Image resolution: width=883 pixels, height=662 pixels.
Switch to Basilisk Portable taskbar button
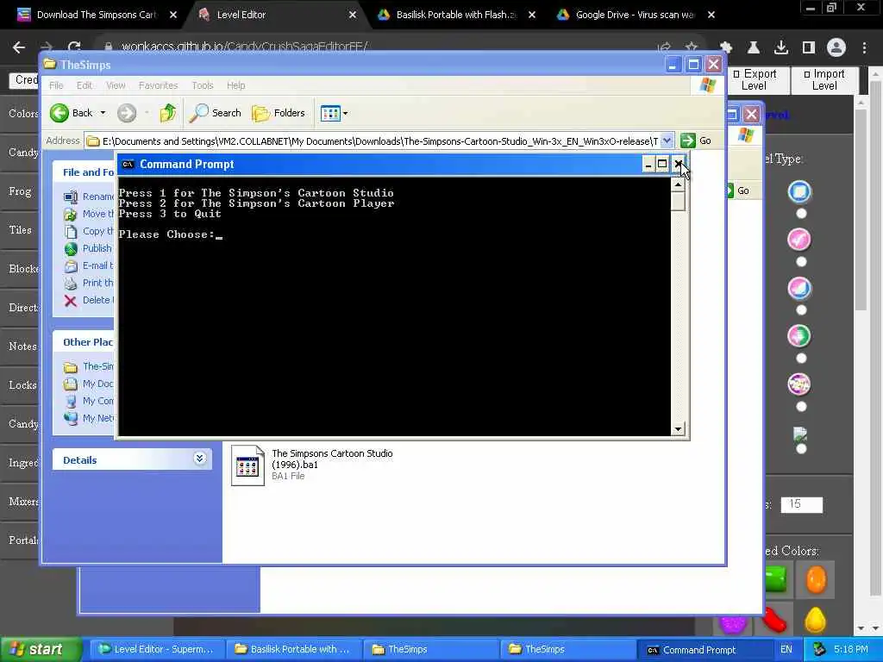click(293, 650)
